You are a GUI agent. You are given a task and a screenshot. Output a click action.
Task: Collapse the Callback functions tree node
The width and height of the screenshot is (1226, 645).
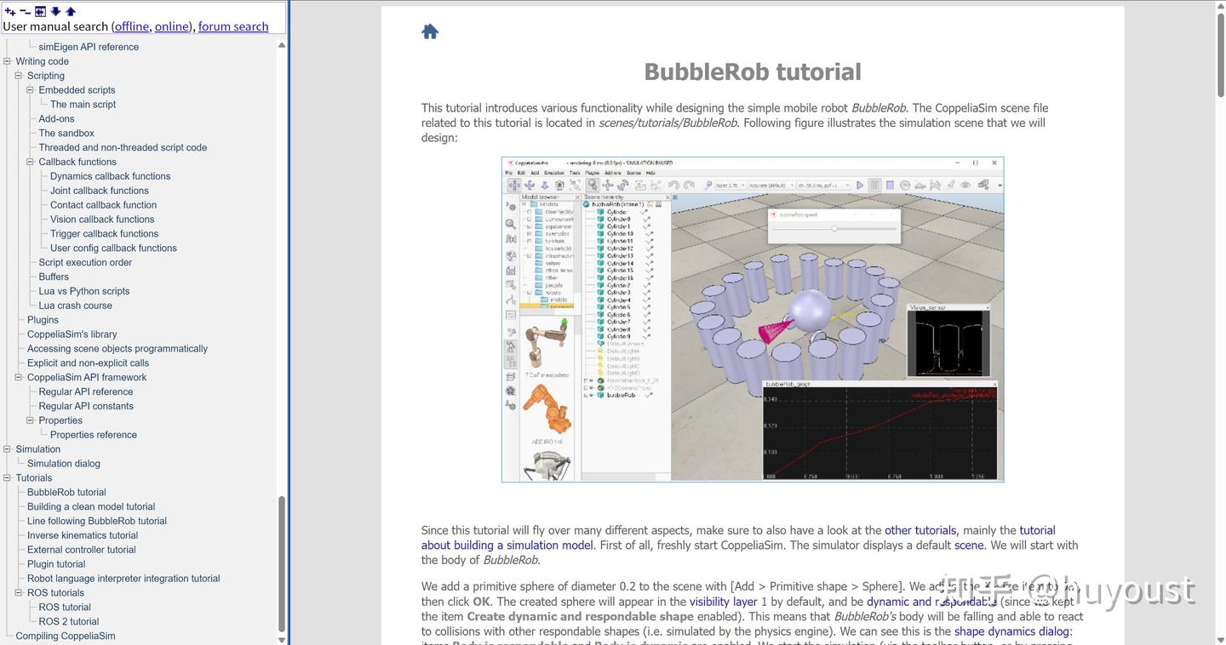[30, 162]
